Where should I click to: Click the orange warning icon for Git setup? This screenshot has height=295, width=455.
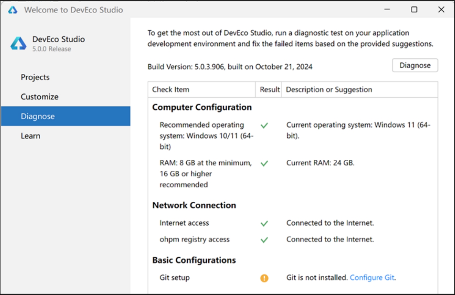tap(264, 278)
